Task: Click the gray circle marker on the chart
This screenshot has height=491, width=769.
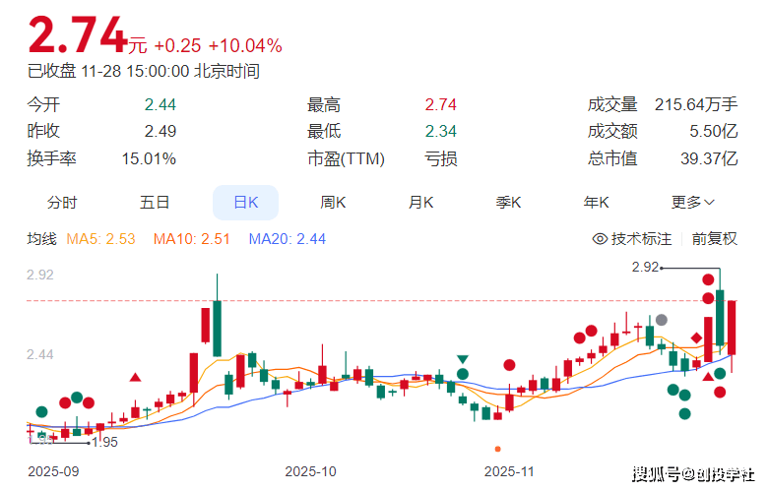Action: 662,320
